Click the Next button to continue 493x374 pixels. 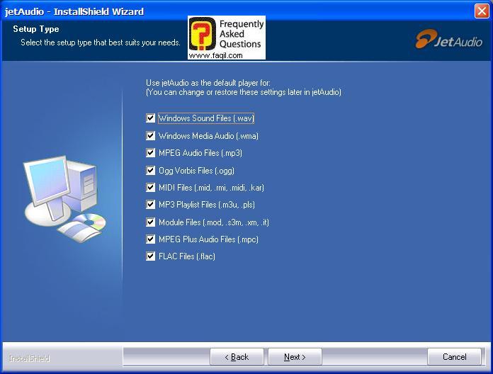pyautogui.click(x=295, y=357)
